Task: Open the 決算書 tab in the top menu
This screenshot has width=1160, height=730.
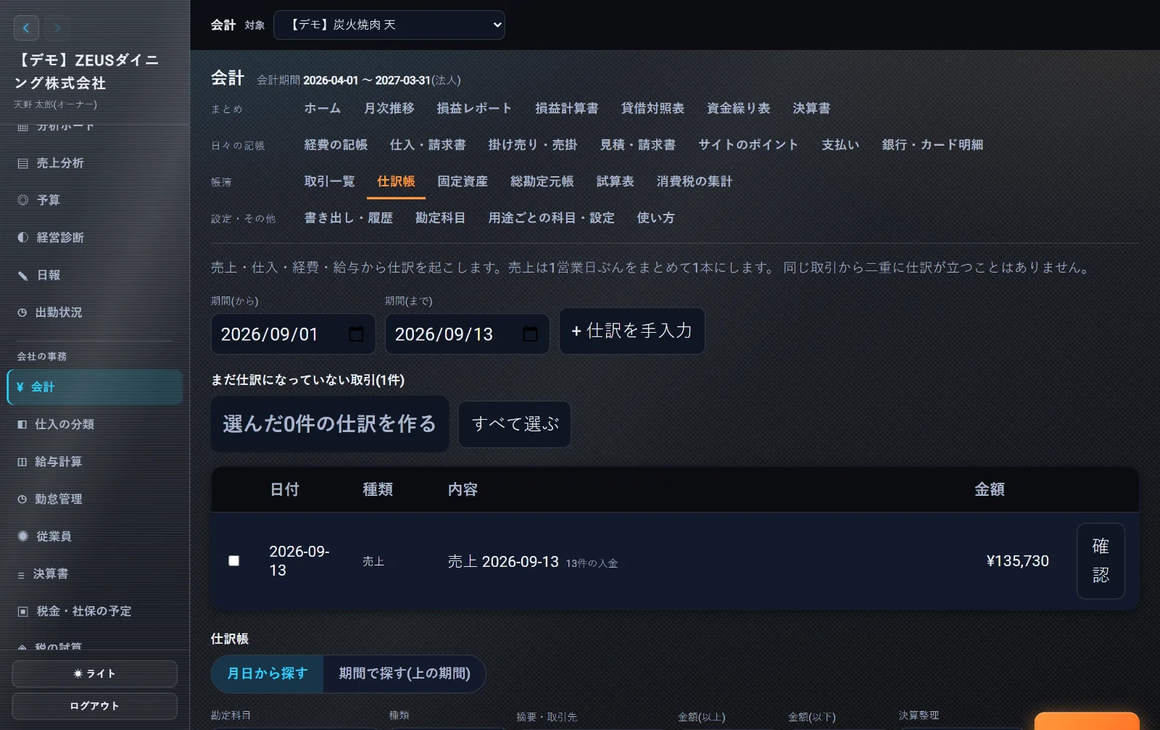Action: coord(811,108)
